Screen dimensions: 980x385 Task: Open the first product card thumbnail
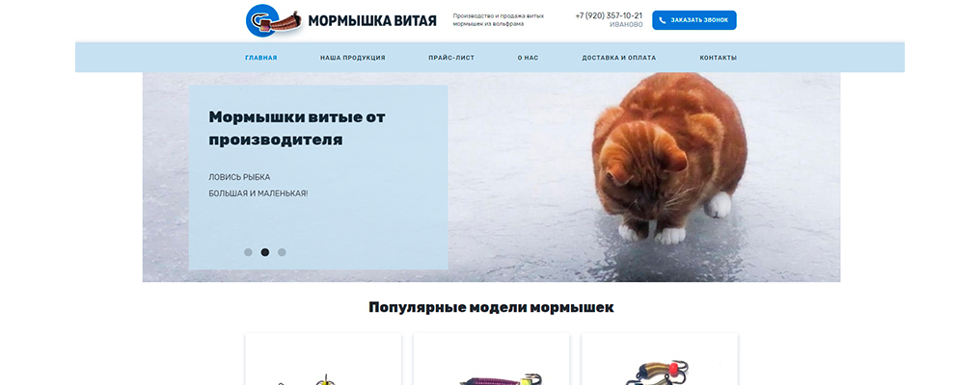tap(323, 359)
